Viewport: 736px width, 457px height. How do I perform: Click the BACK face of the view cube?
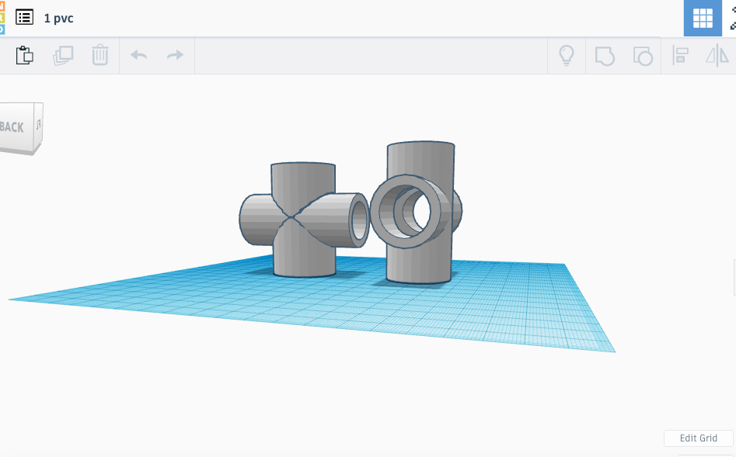[14, 127]
